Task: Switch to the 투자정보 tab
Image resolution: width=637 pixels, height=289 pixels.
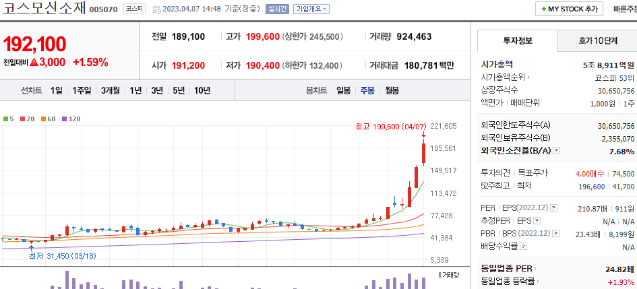Action: point(518,40)
